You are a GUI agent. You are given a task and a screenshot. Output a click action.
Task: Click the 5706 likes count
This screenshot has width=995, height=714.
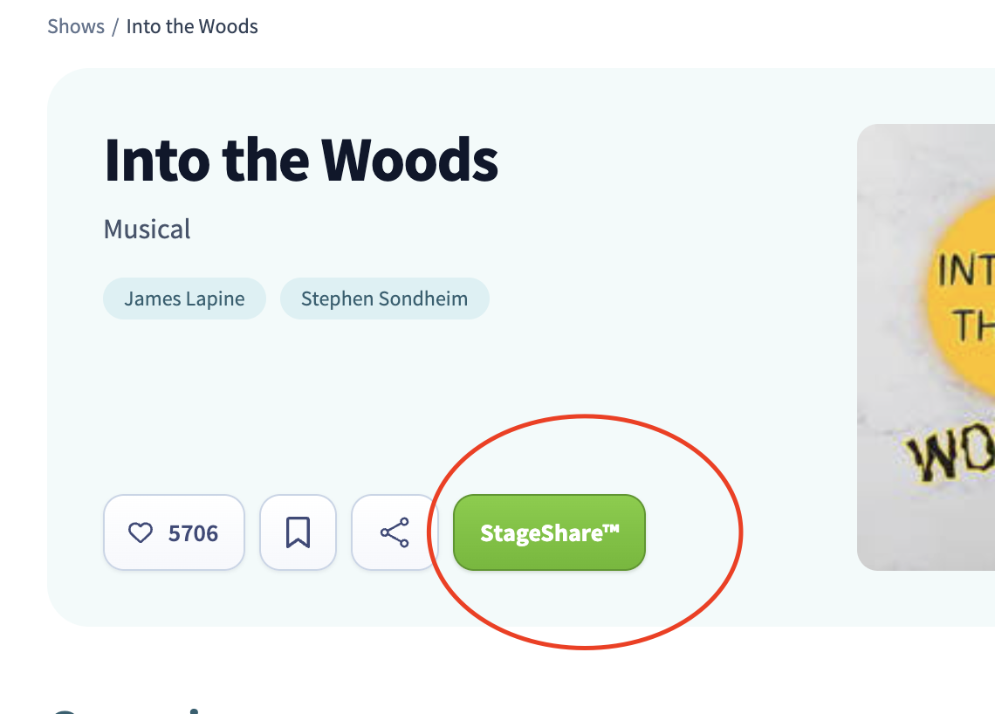(193, 533)
